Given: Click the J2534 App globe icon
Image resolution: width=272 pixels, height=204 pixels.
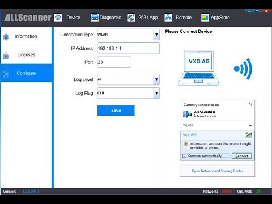Looking at the screenshot, I should (x=131, y=18).
